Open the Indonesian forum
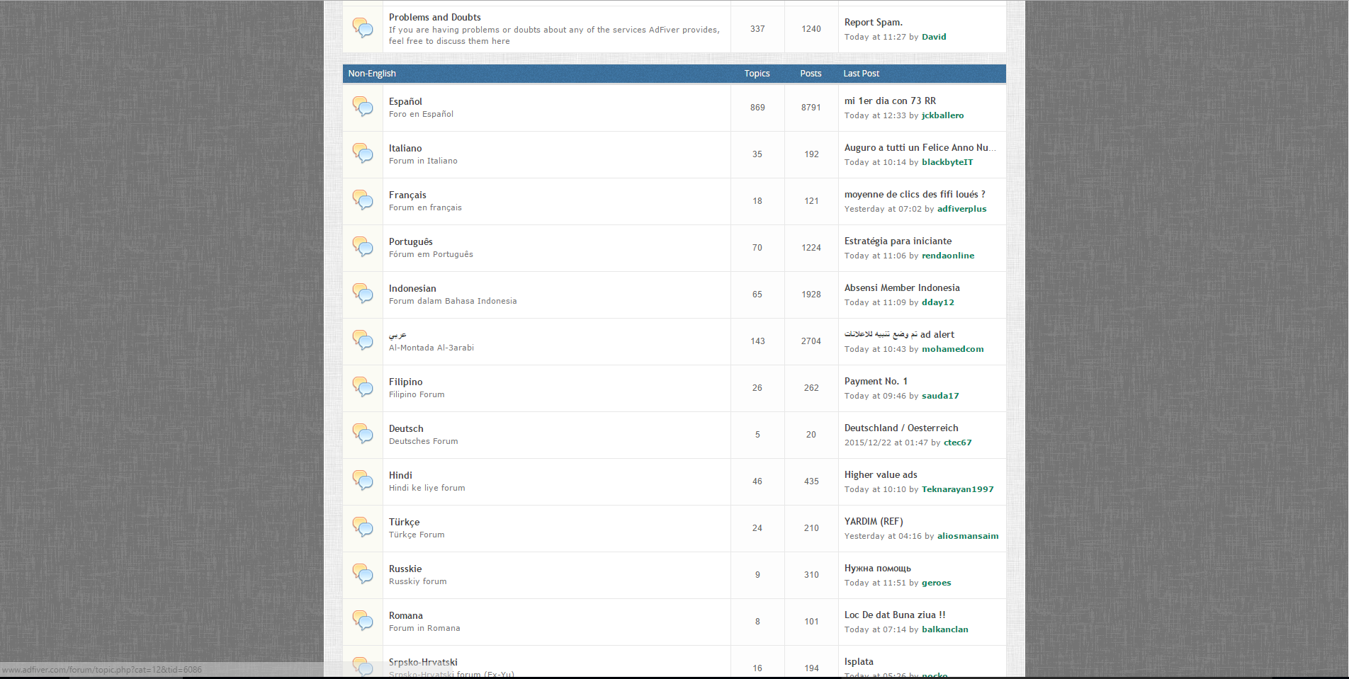 [x=412, y=288]
